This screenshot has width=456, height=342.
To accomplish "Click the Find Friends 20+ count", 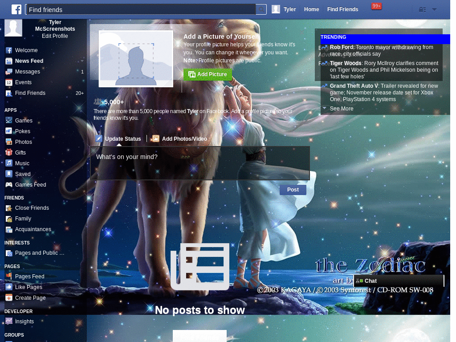I will click(80, 94).
